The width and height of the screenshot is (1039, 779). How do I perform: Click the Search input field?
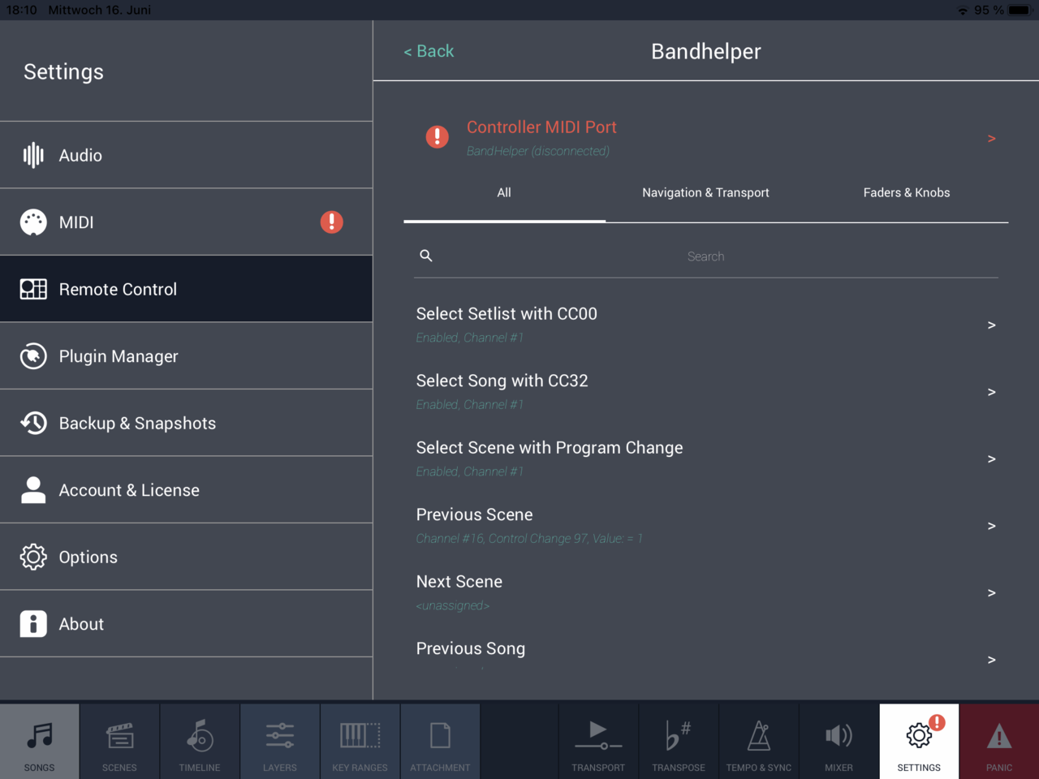tap(706, 256)
